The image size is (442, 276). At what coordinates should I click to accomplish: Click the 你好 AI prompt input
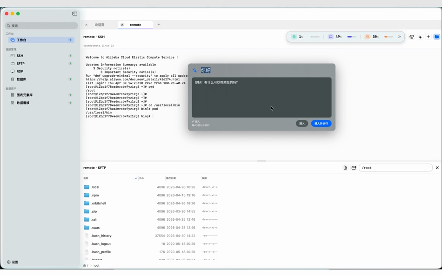(206, 71)
